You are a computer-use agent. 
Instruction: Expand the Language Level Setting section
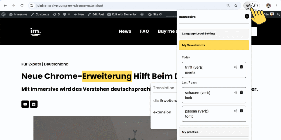(x=214, y=34)
